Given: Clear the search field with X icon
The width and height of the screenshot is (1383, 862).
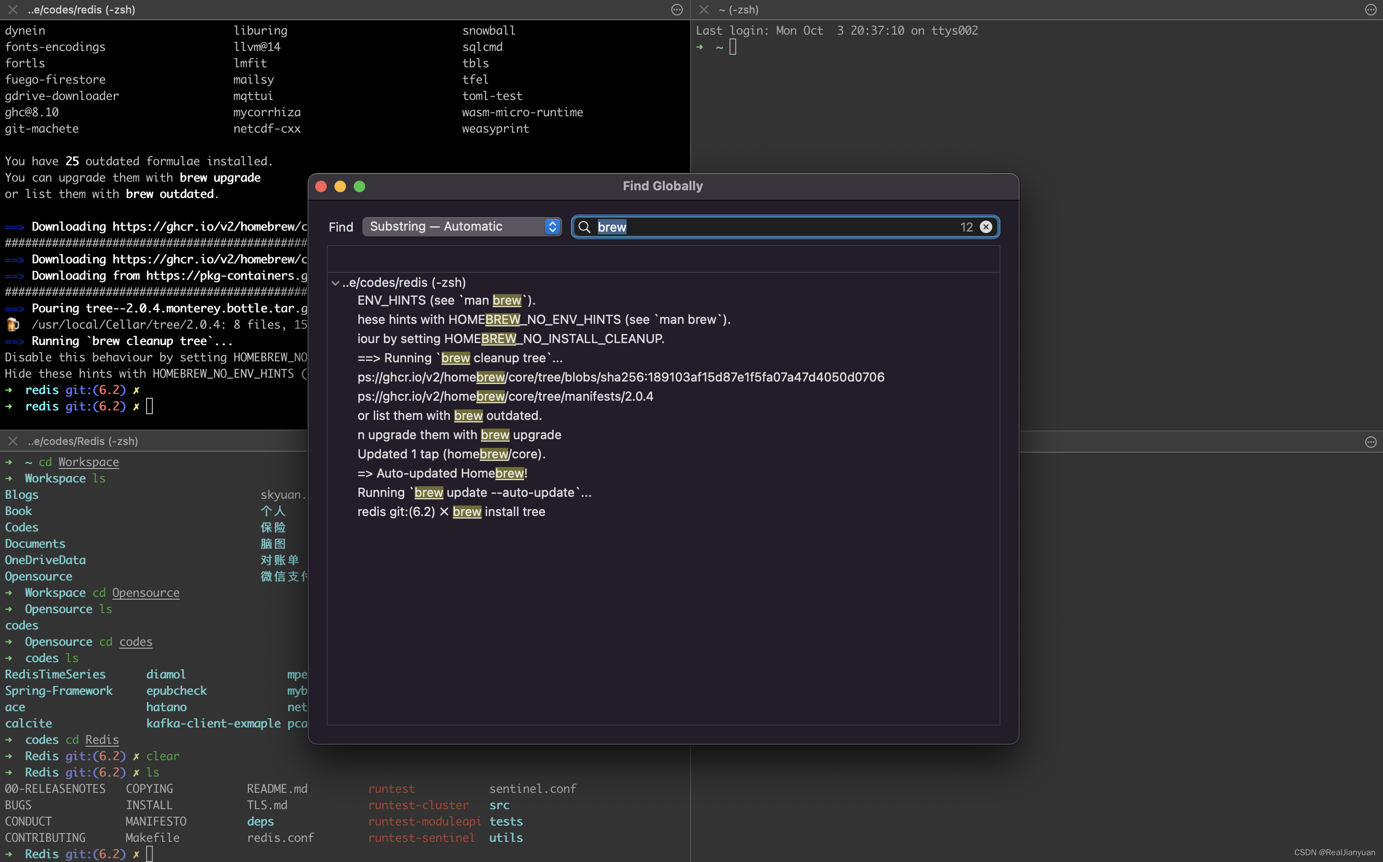Looking at the screenshot, I should coord(985,227).
